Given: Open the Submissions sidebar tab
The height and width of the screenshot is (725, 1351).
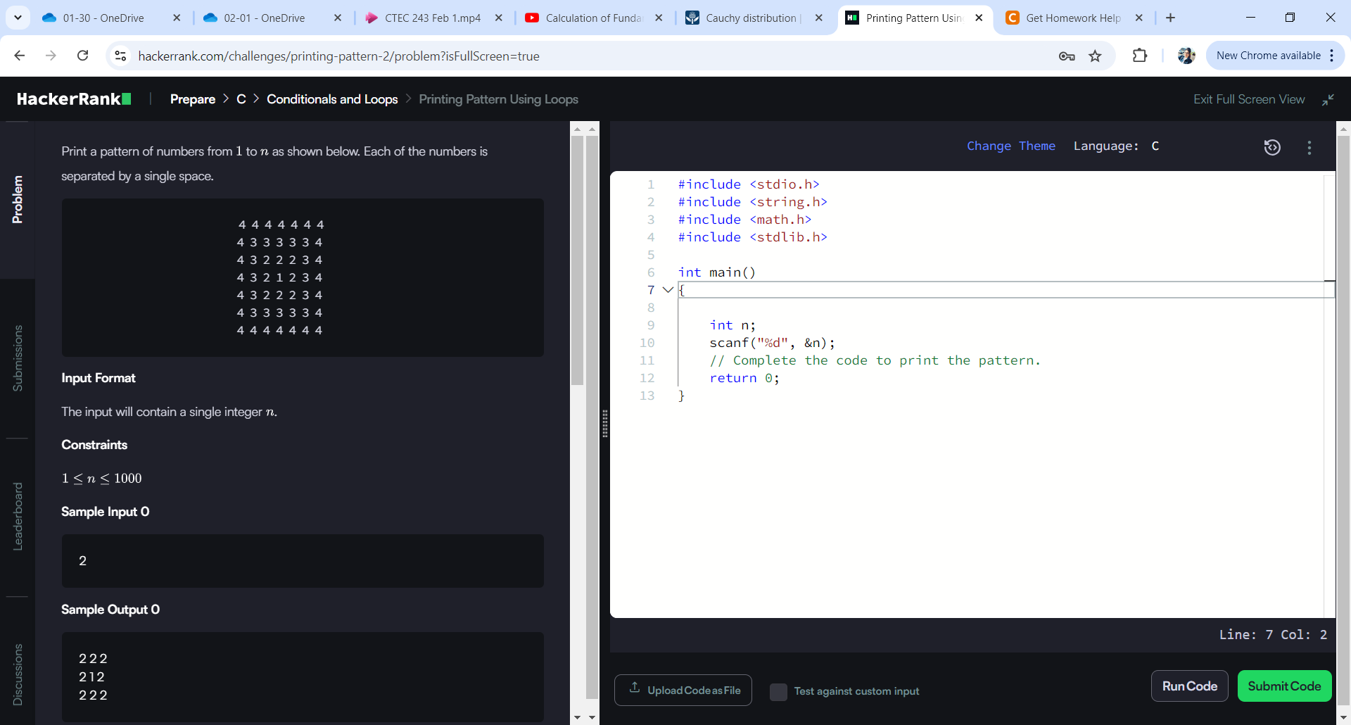Looking at the screenshot, I should pyautogui.click(x=18, y=358).
